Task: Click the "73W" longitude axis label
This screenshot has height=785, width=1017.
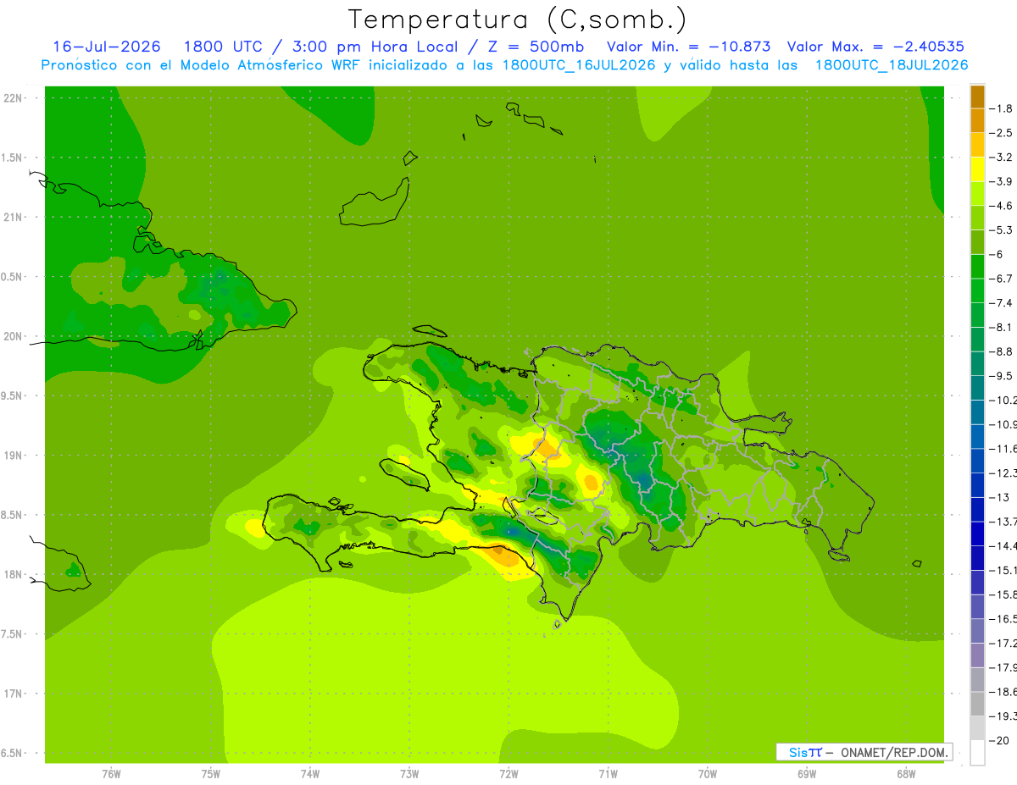Action: tap(409, 774)
